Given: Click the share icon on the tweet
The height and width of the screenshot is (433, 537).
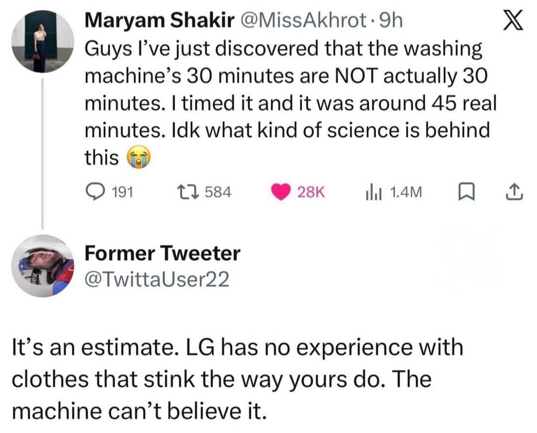Looking at the screenshot, I should click(515, 190).
